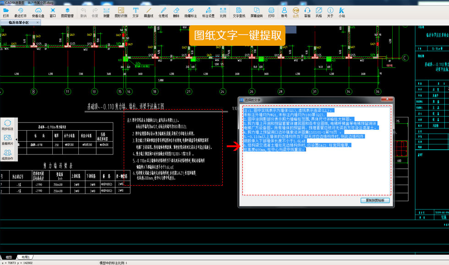
Task: Open 查看照片 in the side panel
Action: click(8, 141)
